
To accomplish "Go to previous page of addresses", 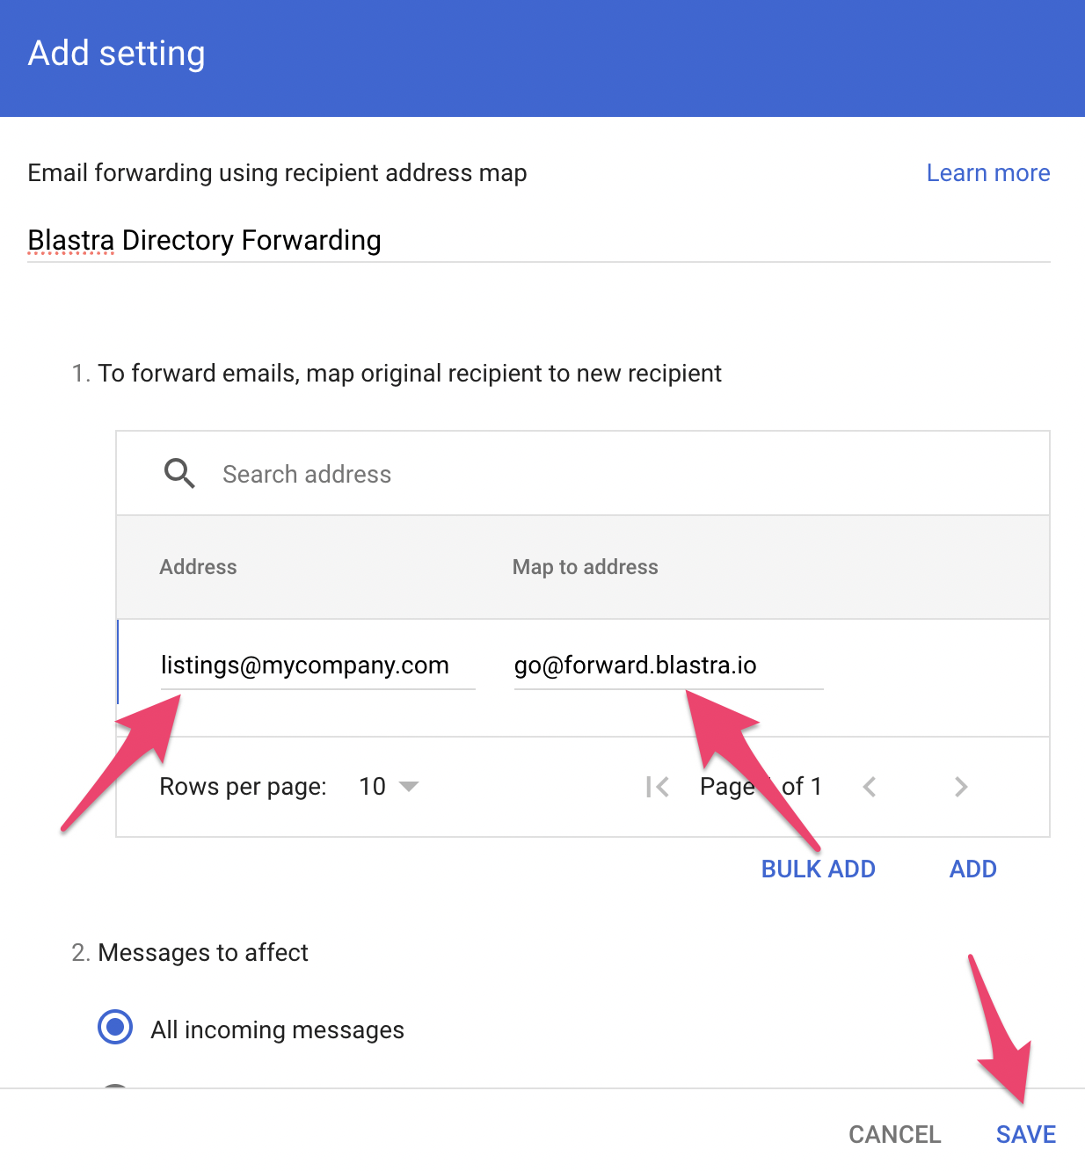I will (870, 787).
